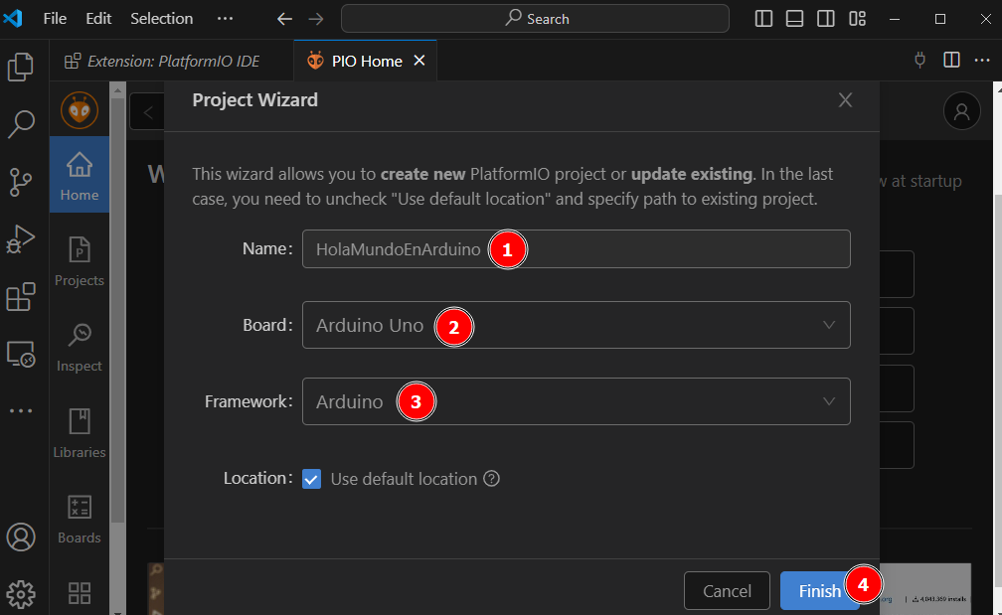Screen dimensions: 1002x615
Task: Go forward with the title bar arrow
Action: pyautogui.click(x=316, y=19)
